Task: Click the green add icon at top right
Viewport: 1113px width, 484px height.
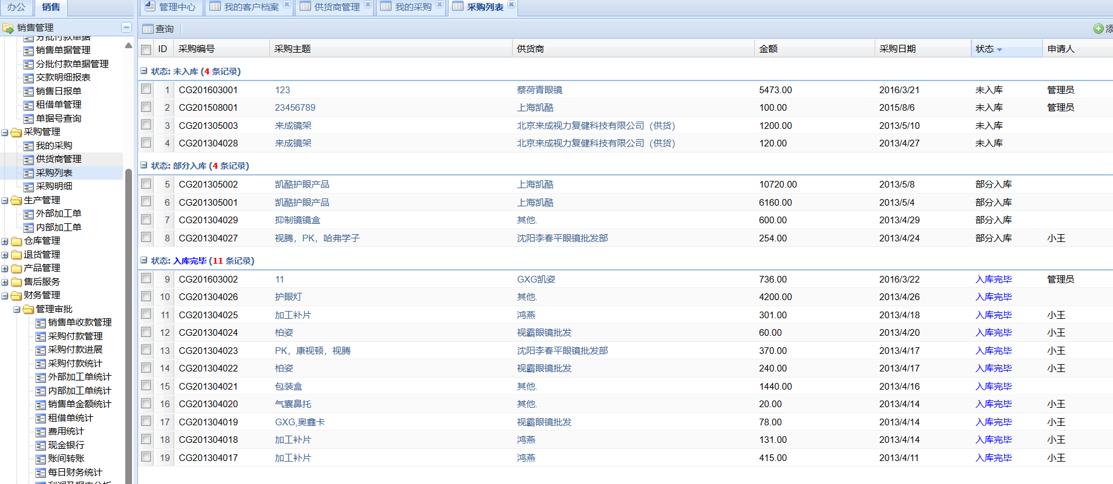Action: (x=1098, y=28)
